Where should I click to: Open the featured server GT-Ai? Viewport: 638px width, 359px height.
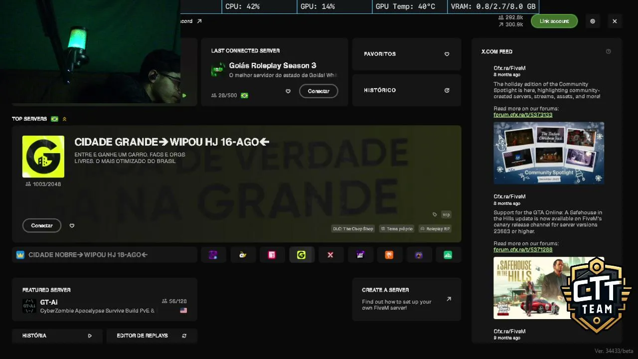[x=105, y=299]
